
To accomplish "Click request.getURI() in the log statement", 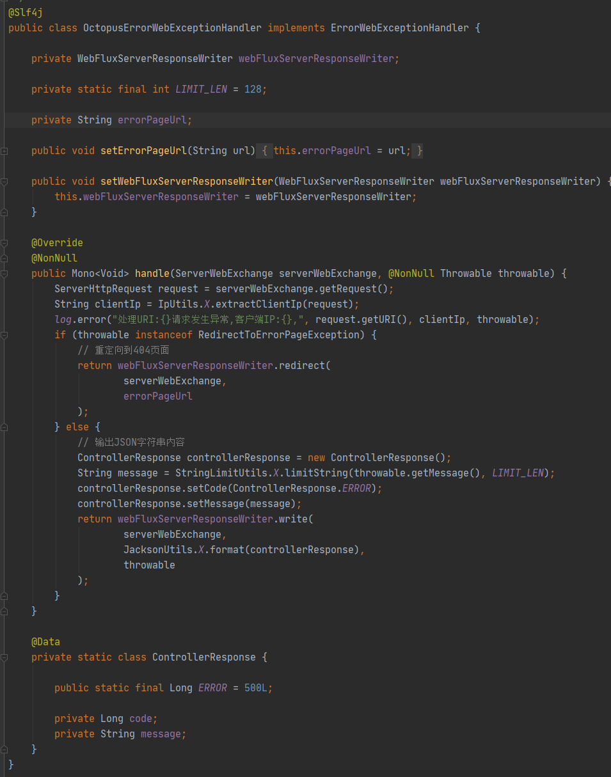I will 361,320.
